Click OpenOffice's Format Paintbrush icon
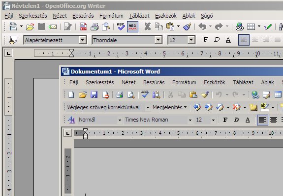This screenshot has width=283, height=196. coord(187,26)
